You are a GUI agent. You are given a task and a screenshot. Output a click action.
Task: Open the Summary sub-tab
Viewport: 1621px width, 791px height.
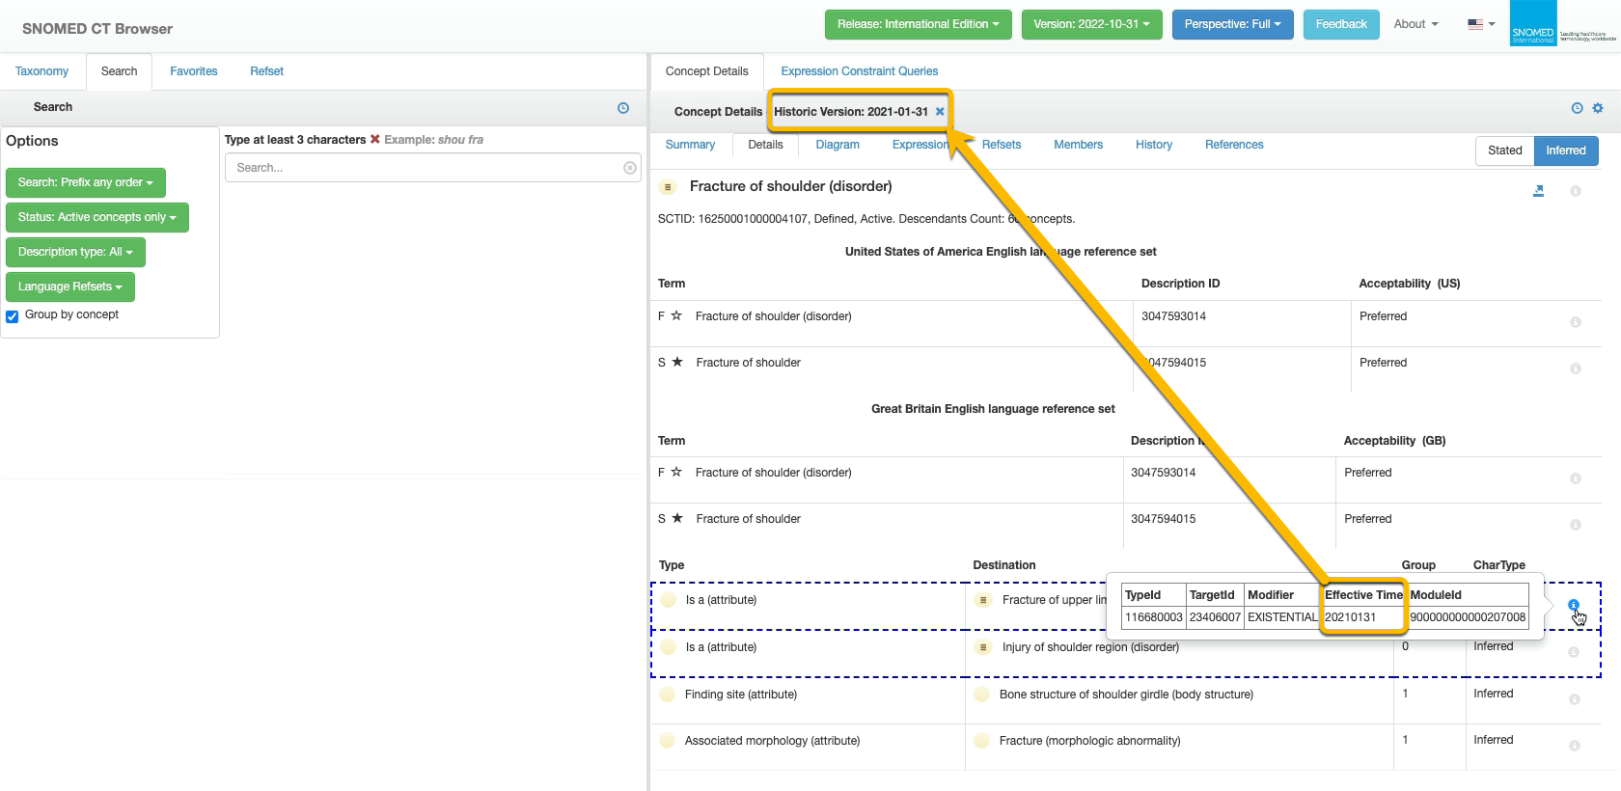point(690,145)
